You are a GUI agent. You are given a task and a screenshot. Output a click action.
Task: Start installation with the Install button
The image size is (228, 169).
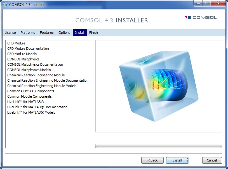pos(177,160)
